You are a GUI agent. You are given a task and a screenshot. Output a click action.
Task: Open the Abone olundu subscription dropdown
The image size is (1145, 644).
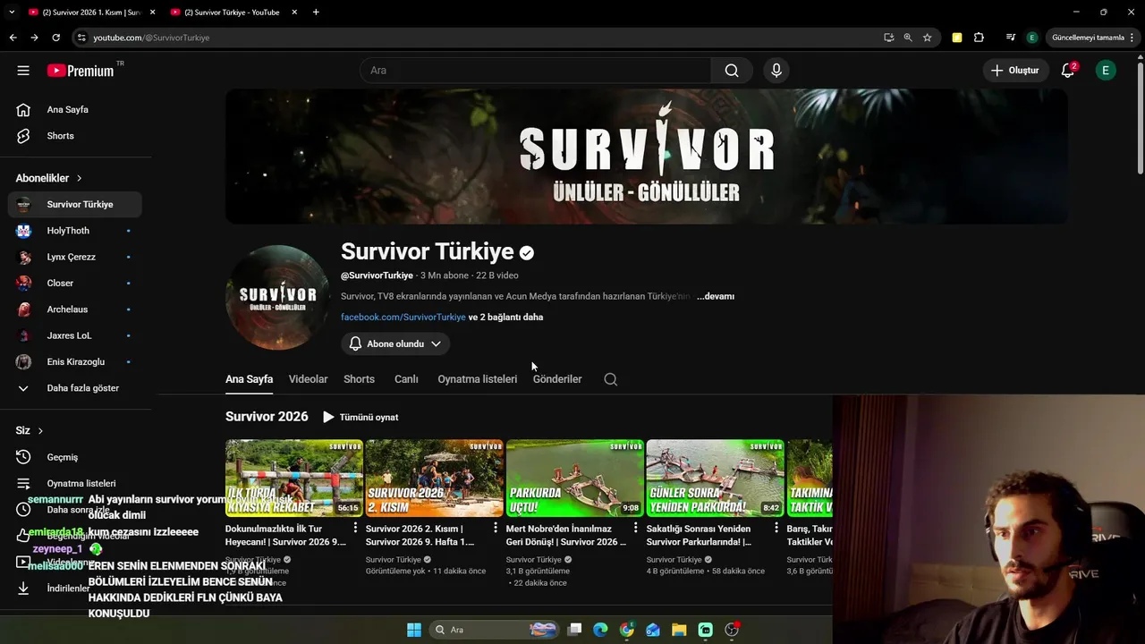point(394,343)
